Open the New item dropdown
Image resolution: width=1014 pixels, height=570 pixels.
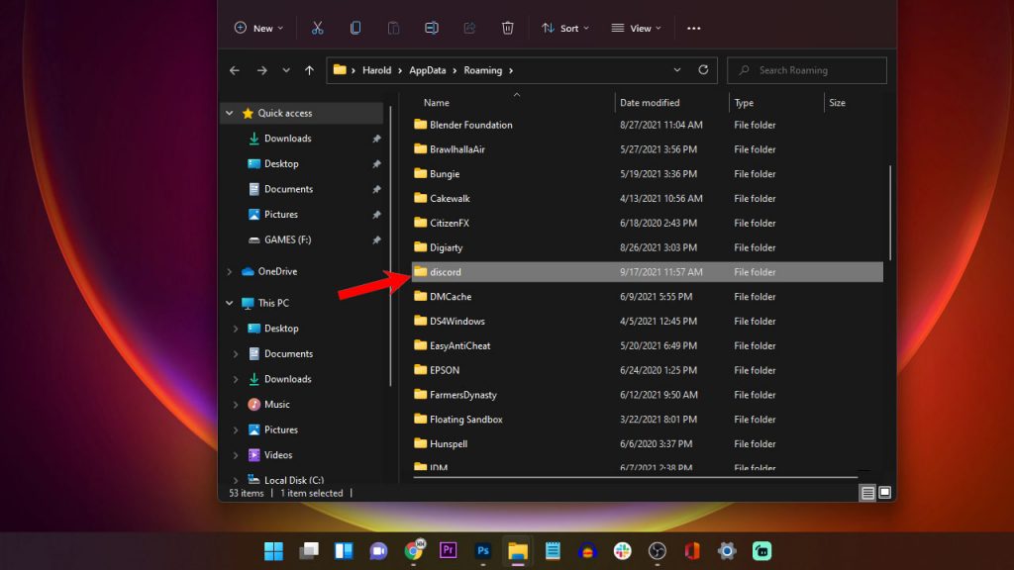[258, 28]
